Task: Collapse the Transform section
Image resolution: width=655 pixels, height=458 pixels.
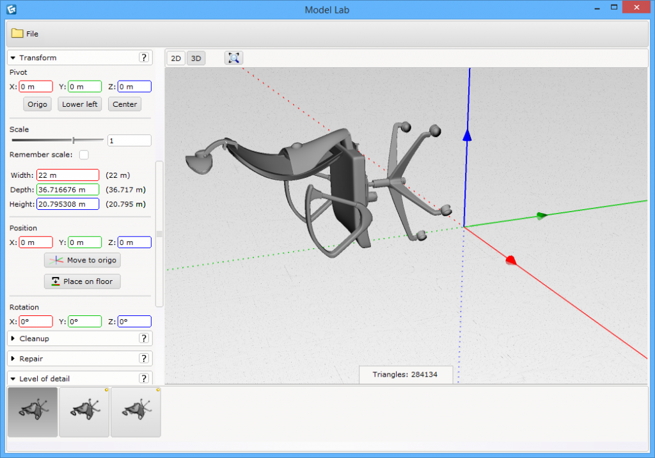Action: [12, 57]
